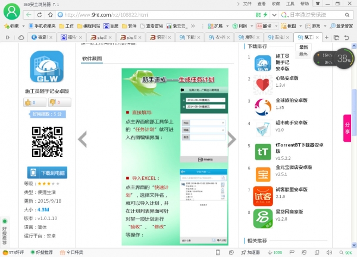357x257 pixels.
Task: Click the app screenshot preview image
Action: coord(175,157)
